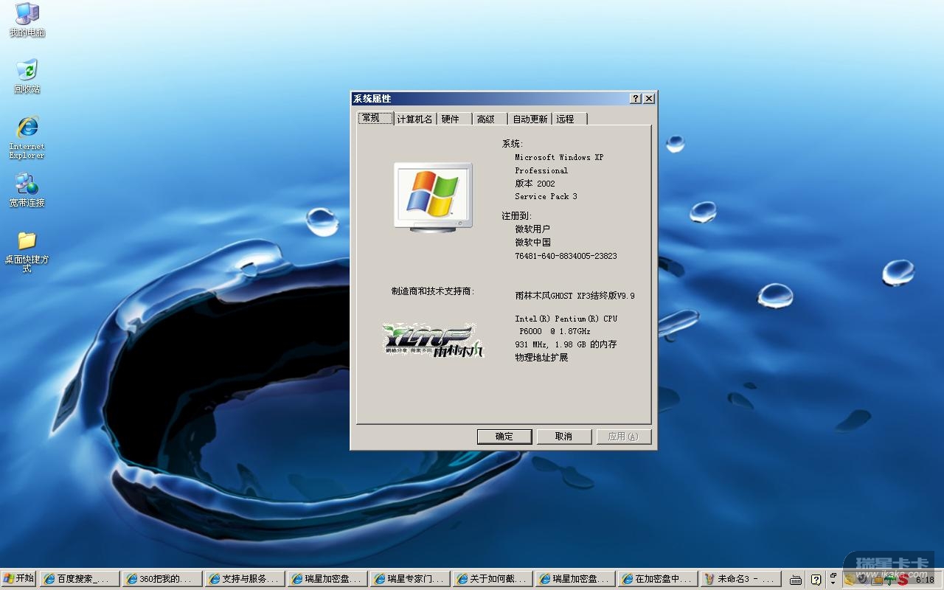Switch to 360把我的 taskbar window
The image size is (944, 590).
162,579
